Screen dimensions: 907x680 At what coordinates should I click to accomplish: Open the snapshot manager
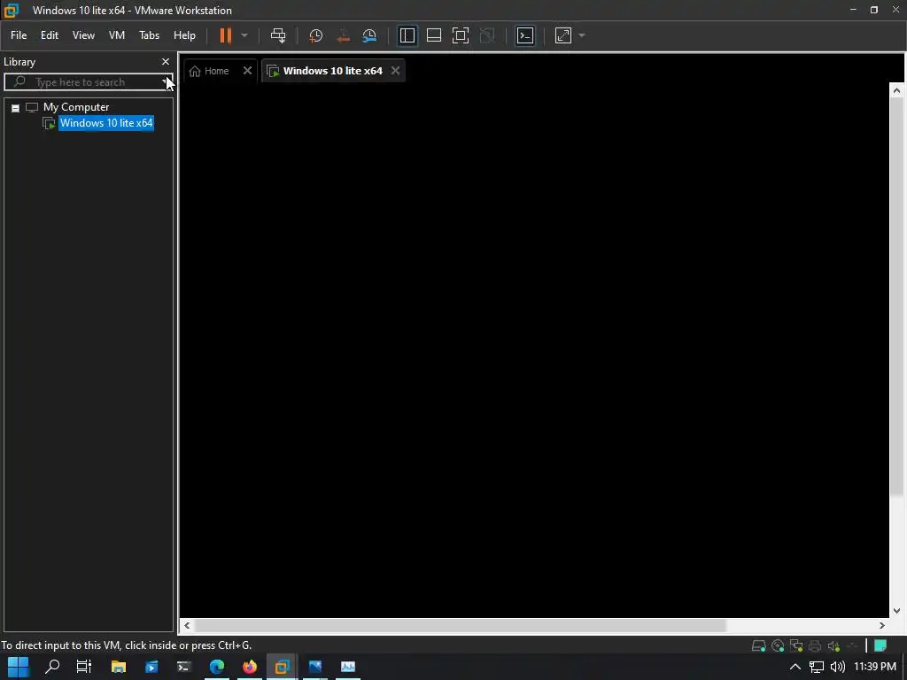pos(369,35)
